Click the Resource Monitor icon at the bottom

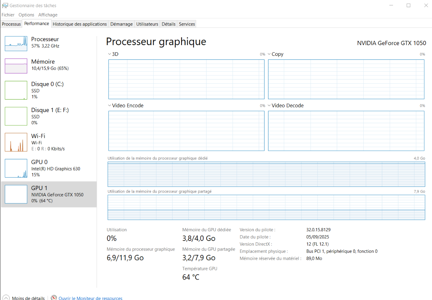54,298
